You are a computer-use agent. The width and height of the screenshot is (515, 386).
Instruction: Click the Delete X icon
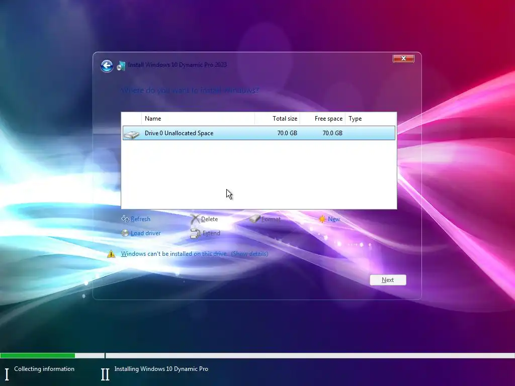(195, 219)
